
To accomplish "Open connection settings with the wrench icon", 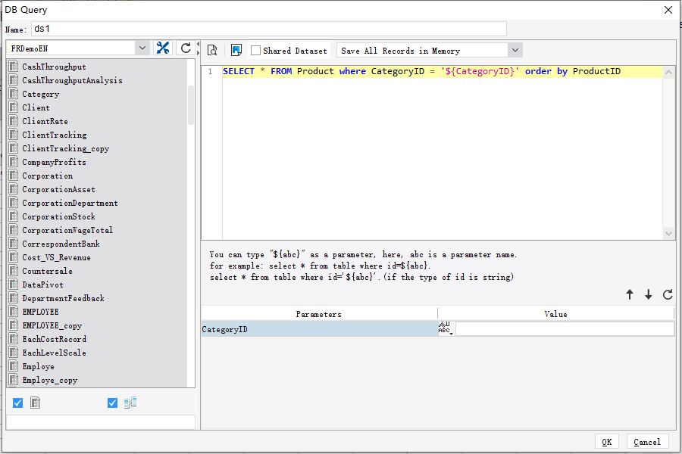I will click(162, 47).
